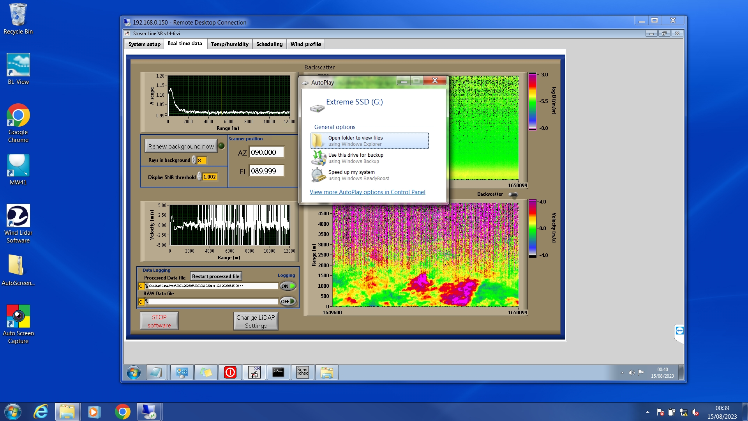Open the Temp/humidity tab
The width and height of the screenshot is (748, 421).
pyautogui.click(x=229, y=44)
